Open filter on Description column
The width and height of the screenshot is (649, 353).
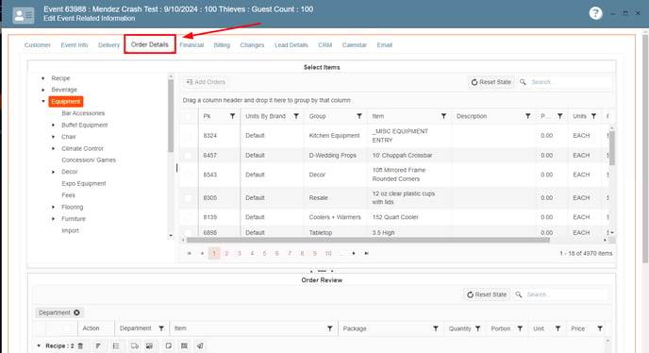[527, 116]
